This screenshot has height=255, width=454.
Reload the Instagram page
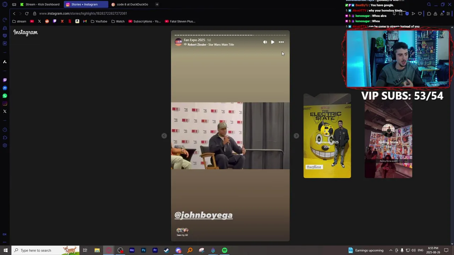pos(27,13)
